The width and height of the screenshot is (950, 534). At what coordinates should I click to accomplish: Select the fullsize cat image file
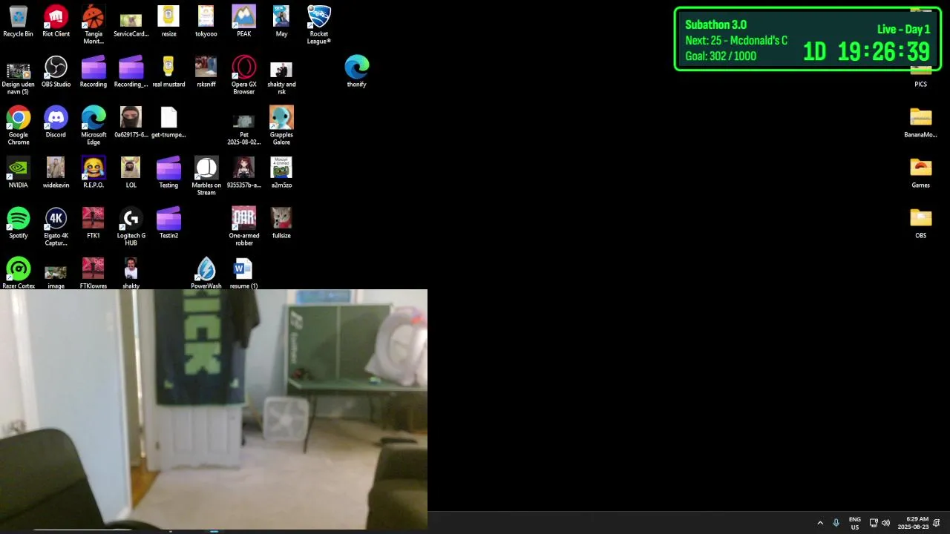click(281, 223)
